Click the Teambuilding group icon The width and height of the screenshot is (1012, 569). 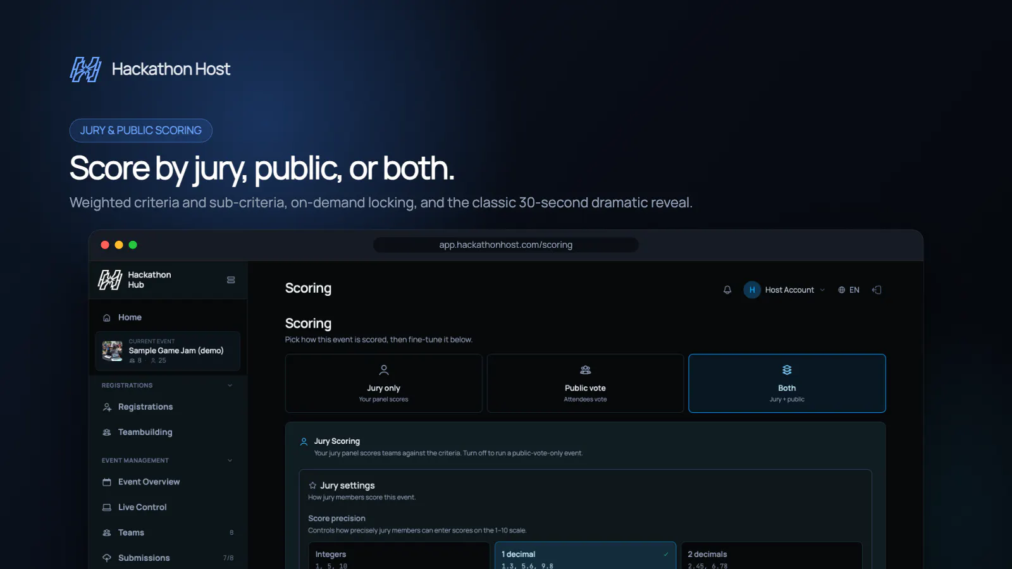click(x=107, y=432)
